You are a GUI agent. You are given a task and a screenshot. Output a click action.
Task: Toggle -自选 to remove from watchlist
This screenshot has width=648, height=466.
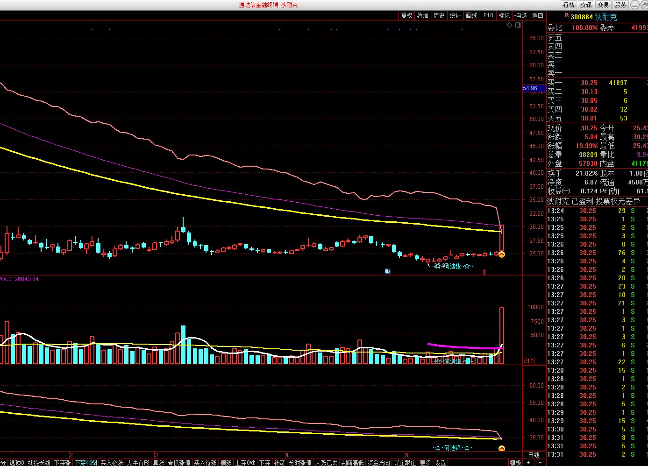coord(521,15)
